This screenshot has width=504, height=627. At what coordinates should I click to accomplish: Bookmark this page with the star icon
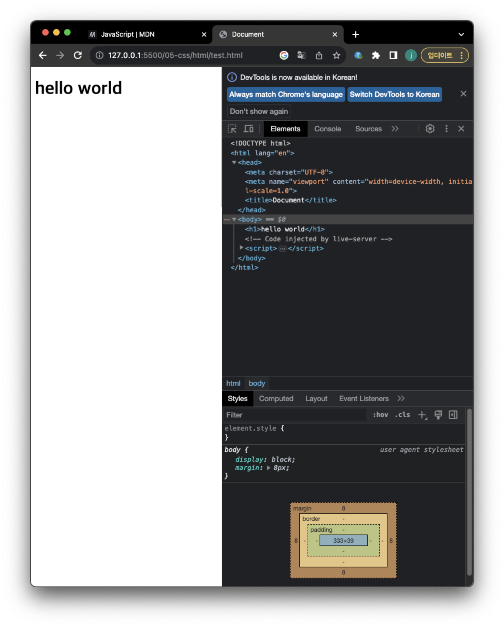(x=336, y=55)
